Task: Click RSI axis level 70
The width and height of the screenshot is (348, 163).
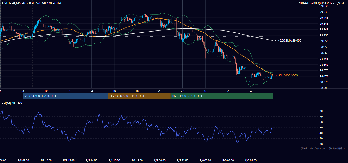Action: [x=321, y=117]
